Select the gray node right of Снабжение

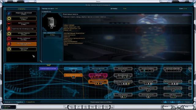point(123,75)
